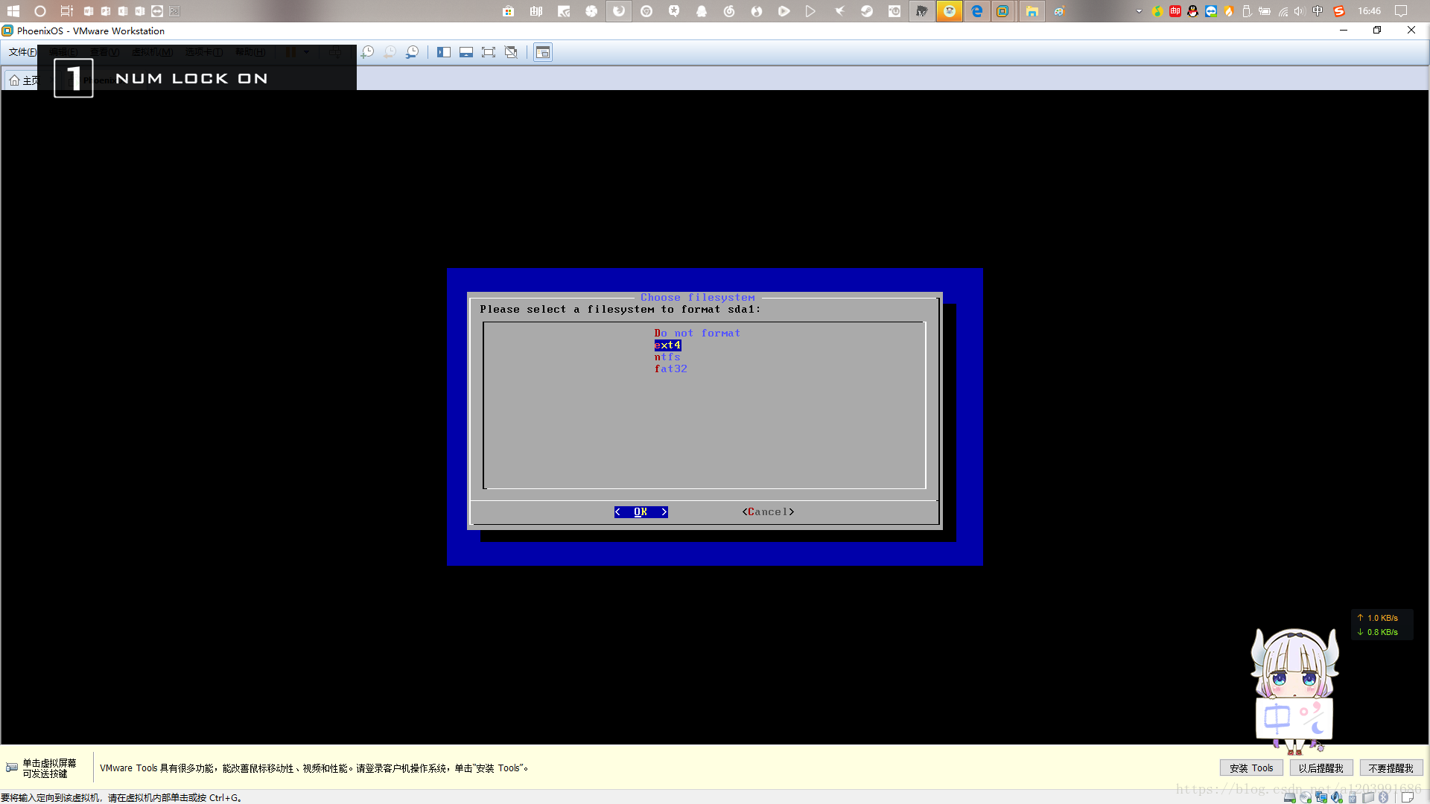Click the 不要提醒我 button
The image size is (1430, 804).
coord(1391,768)
